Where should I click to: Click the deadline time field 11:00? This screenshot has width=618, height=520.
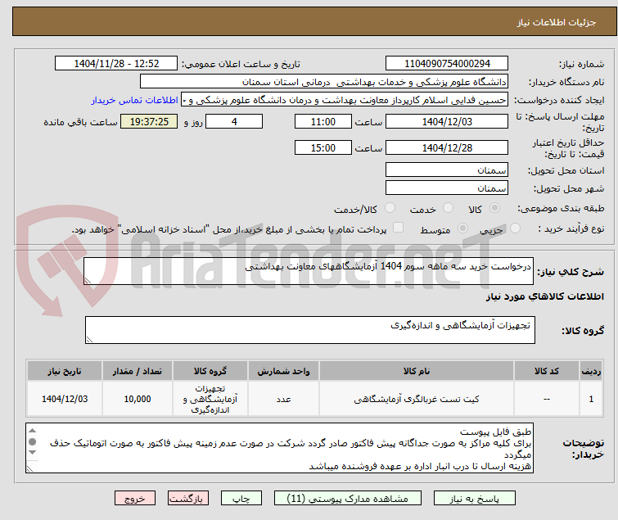click(323, 121)
